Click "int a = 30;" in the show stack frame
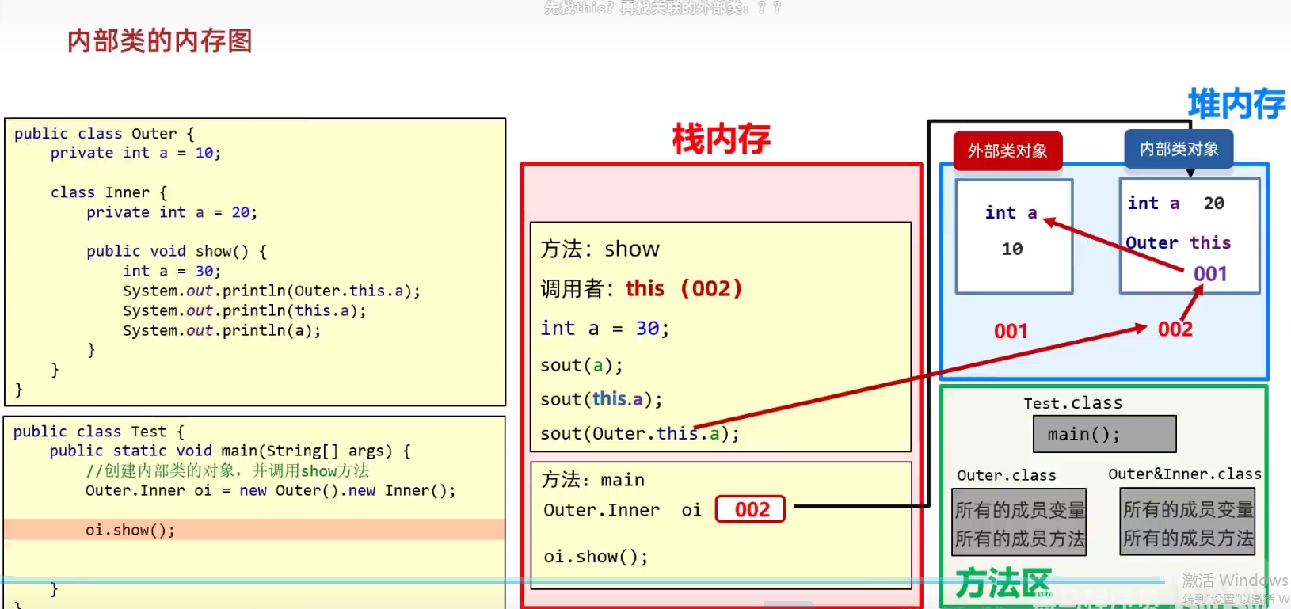Image resolution: width=1291 pixels, height=609 pixels. (605, 328)
